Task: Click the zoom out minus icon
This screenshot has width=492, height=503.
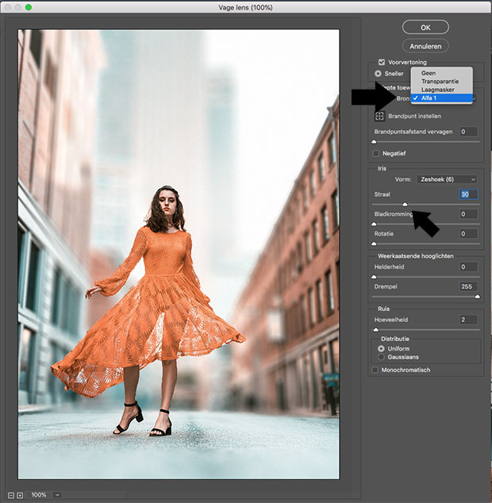Action: pos(10,495)
